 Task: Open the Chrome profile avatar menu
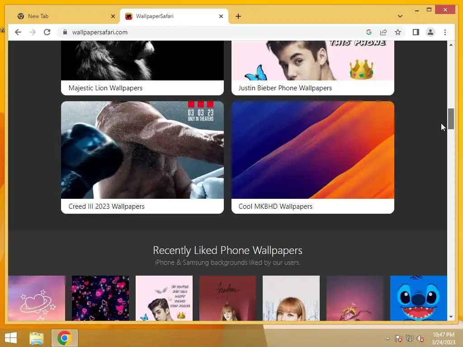430,32
